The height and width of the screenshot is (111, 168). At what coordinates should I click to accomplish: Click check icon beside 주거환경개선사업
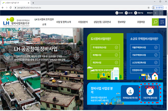pos(116,47)
